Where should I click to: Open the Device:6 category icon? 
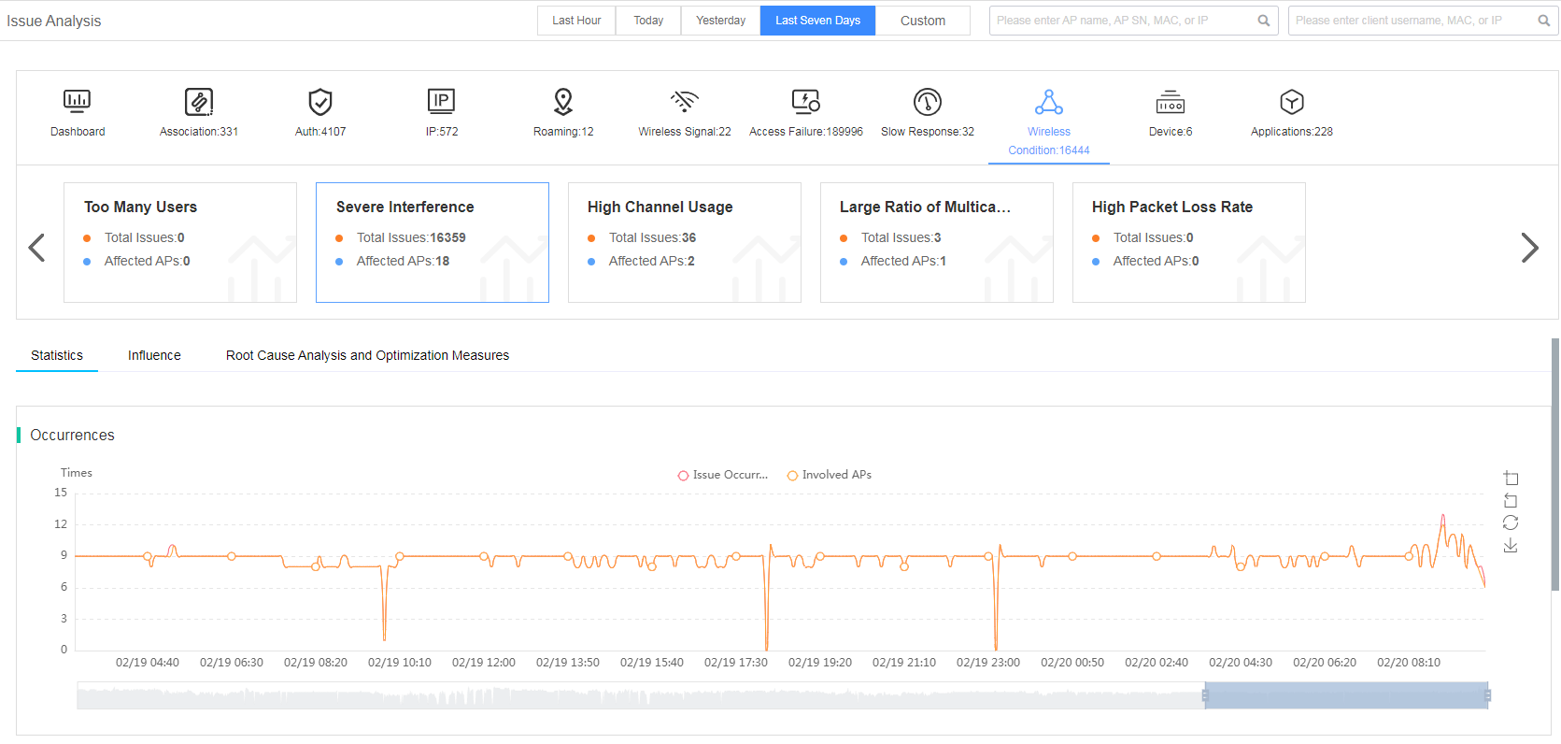(1171, 101)
